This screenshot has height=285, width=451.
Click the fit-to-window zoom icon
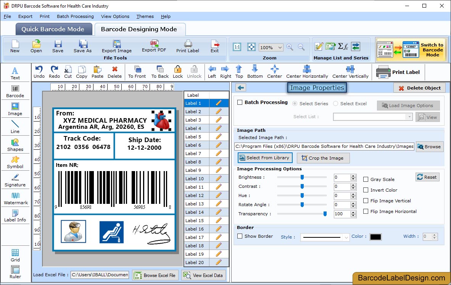(x=251, y=47)
